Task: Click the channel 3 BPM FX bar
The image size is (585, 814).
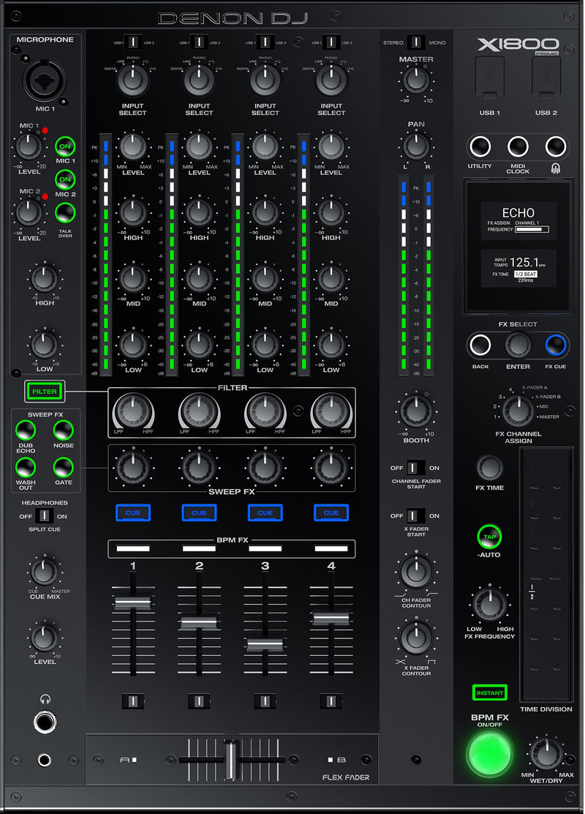Action: click(265, 549)
